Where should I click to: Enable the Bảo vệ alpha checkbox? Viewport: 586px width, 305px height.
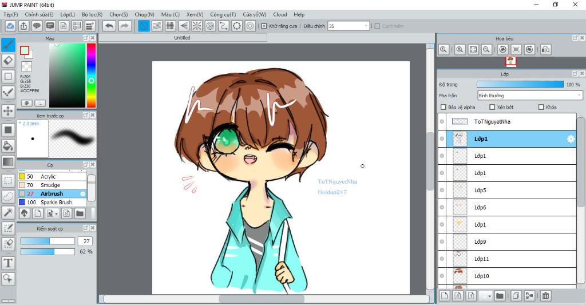click(x=444, y=107)
